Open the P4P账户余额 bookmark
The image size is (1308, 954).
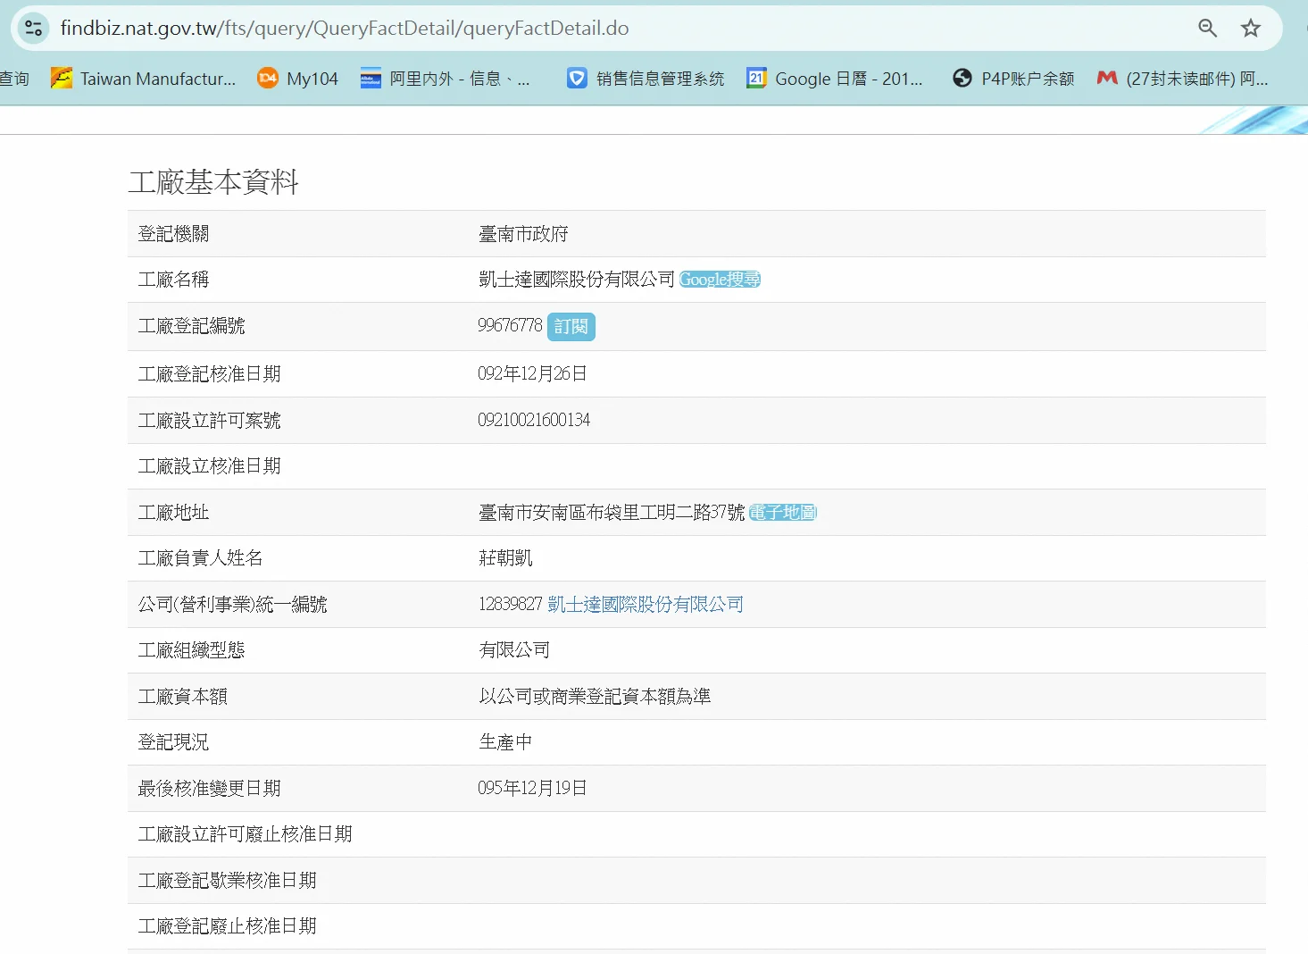click(1013, 79)
